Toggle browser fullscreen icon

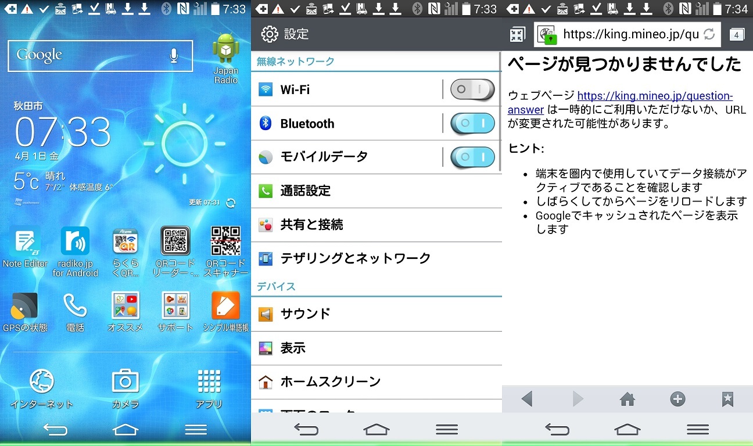517,34
